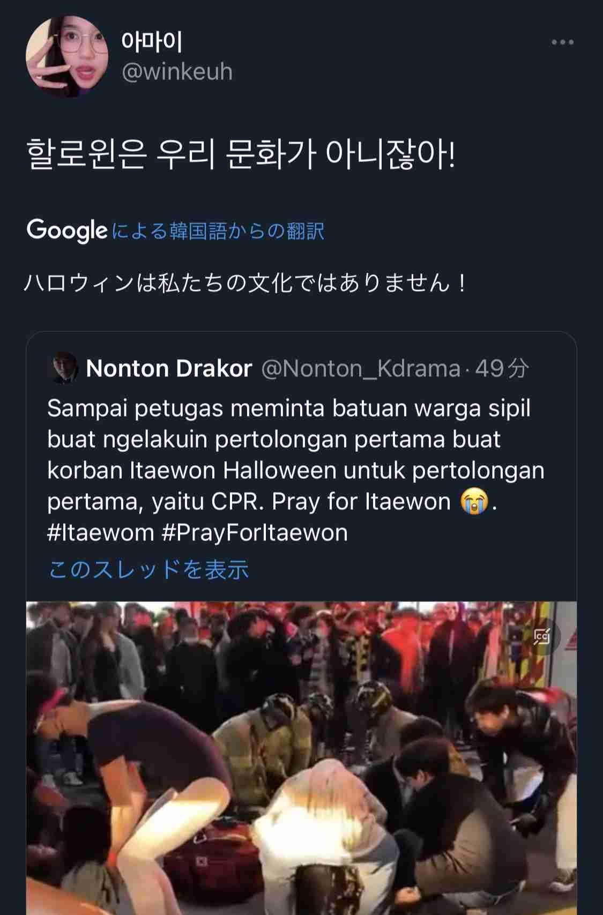
Task: Open the @winkeuh handle
Action: (177, 71)
